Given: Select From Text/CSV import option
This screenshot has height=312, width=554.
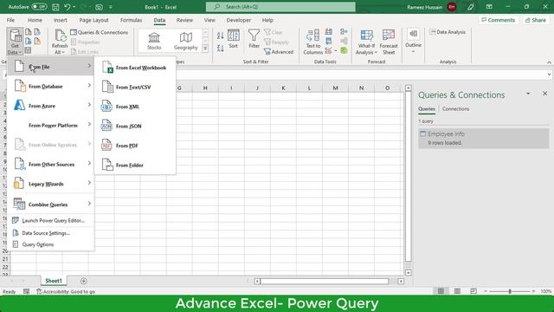Looking at the screenshot, I should [135, 87].
